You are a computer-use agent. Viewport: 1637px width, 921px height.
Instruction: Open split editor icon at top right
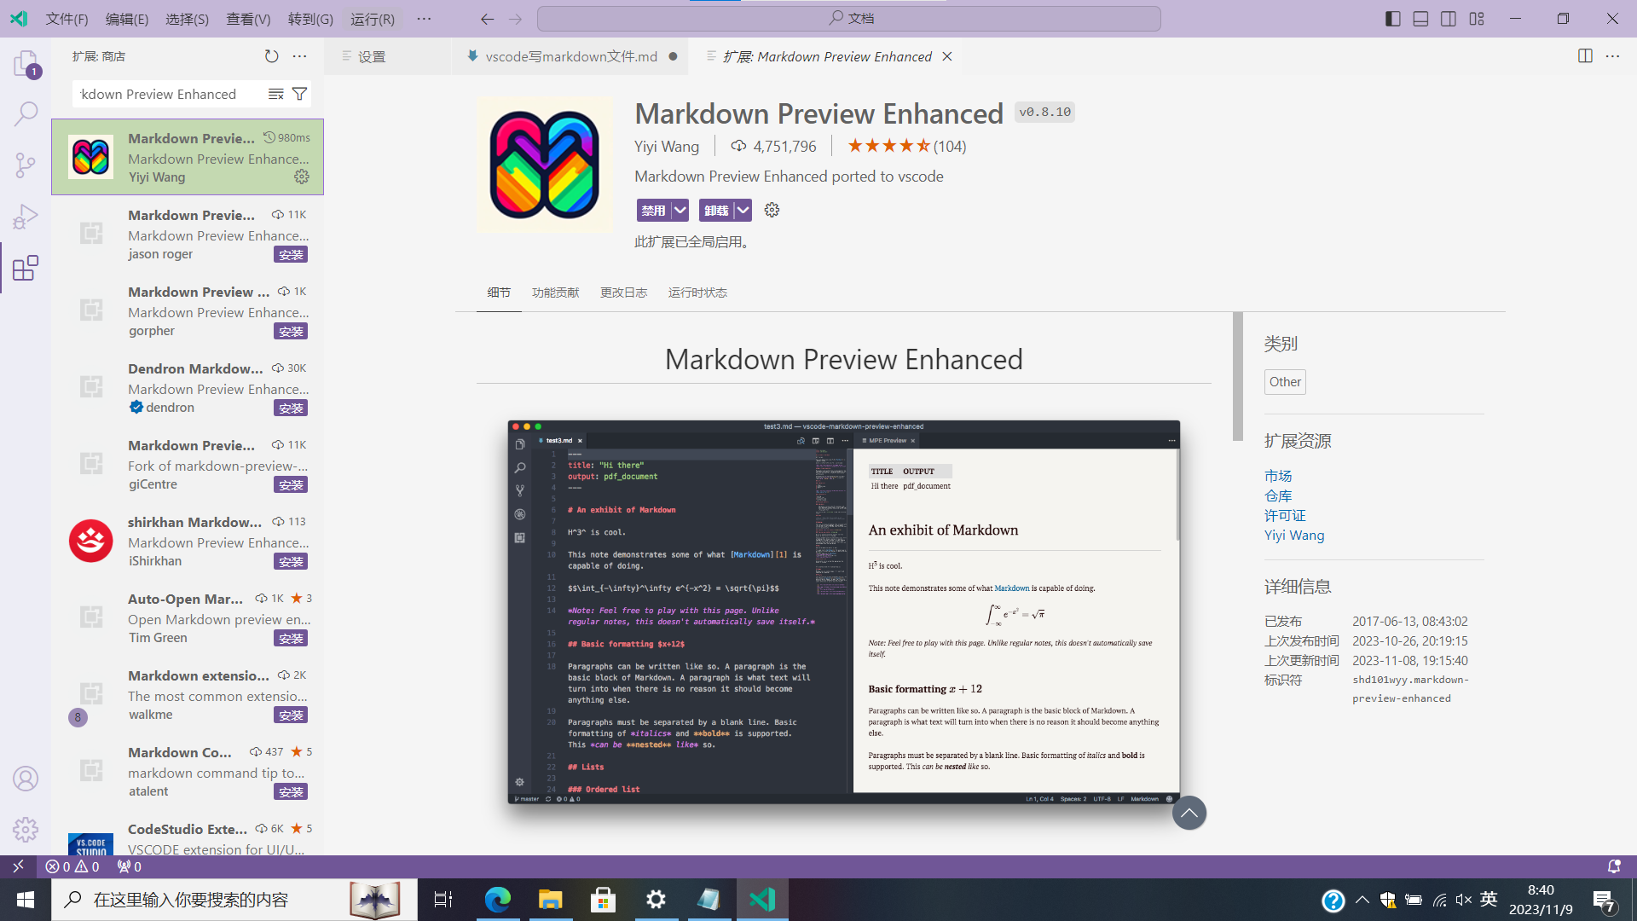coord(1584,55)
